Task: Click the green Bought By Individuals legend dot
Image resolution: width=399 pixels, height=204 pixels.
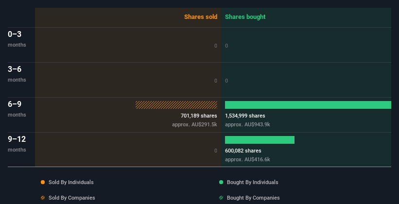Action: point(221,182)
